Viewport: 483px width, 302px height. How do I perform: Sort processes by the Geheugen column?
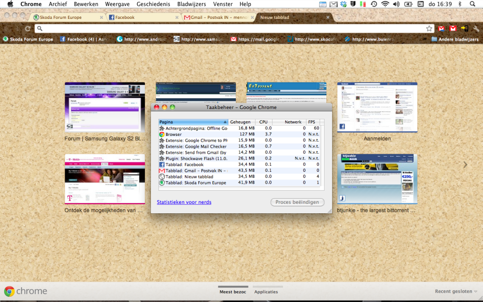coord(241,122)
